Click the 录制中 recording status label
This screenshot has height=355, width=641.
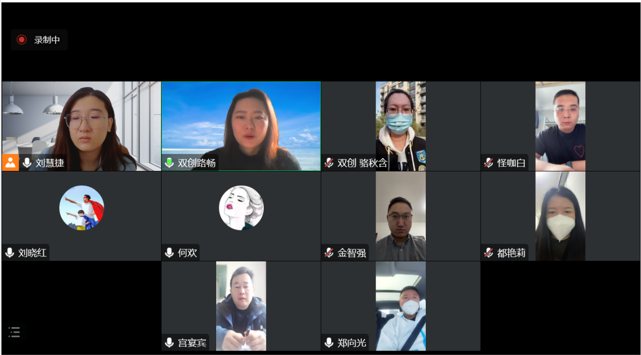click(x=47, y=40)
